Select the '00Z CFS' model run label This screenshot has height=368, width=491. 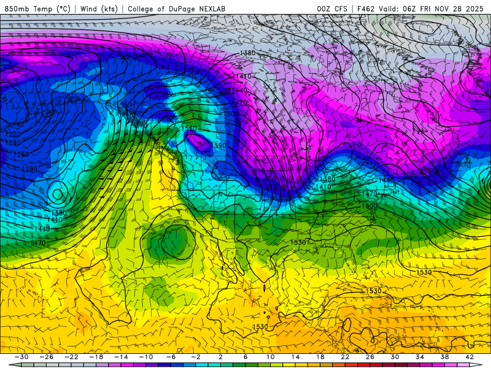(x=332, y=9)
